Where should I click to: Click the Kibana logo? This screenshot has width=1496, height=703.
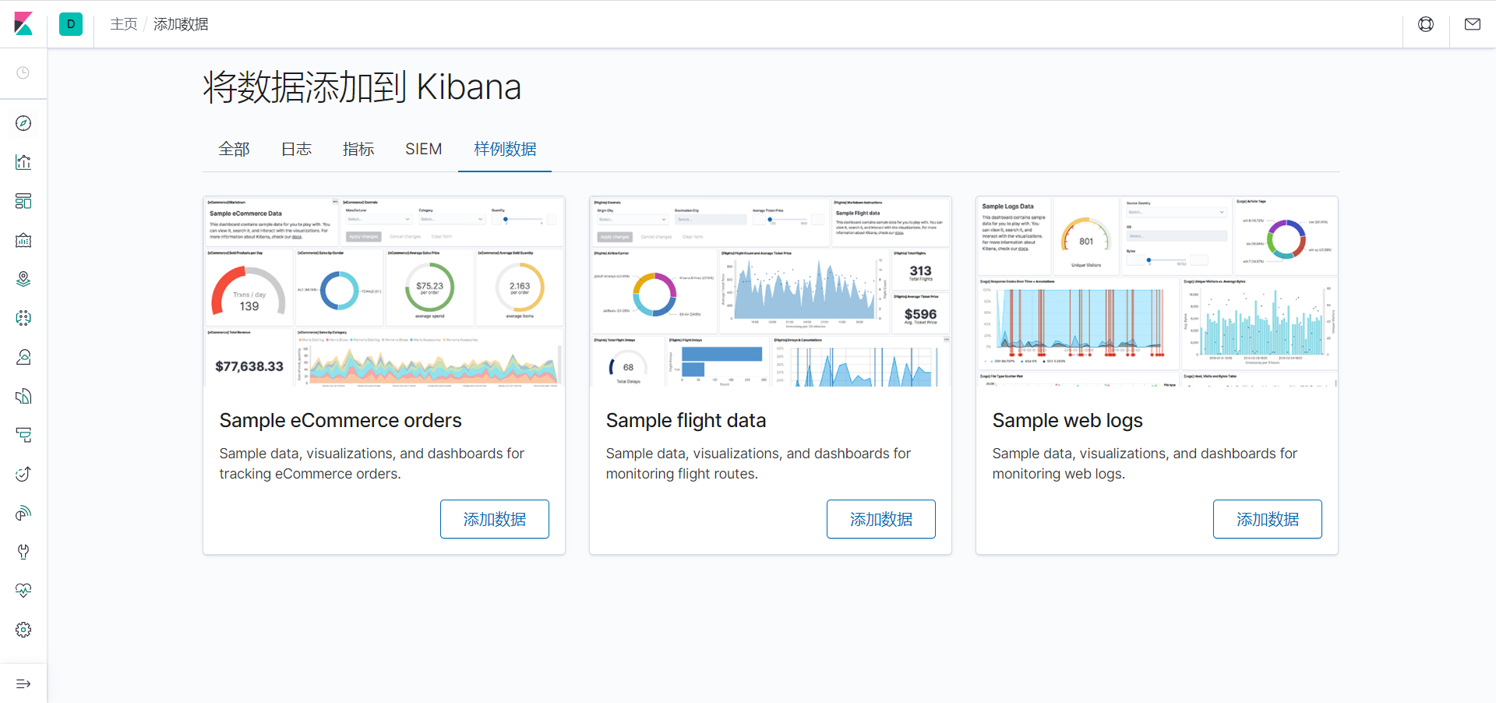pyautogui.click(x=23, y=24)
